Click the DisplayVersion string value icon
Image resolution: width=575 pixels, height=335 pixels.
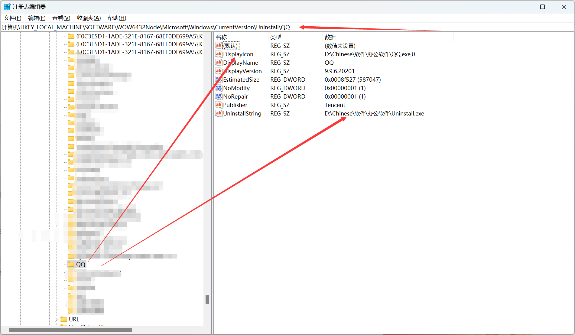tap(219, 71)
